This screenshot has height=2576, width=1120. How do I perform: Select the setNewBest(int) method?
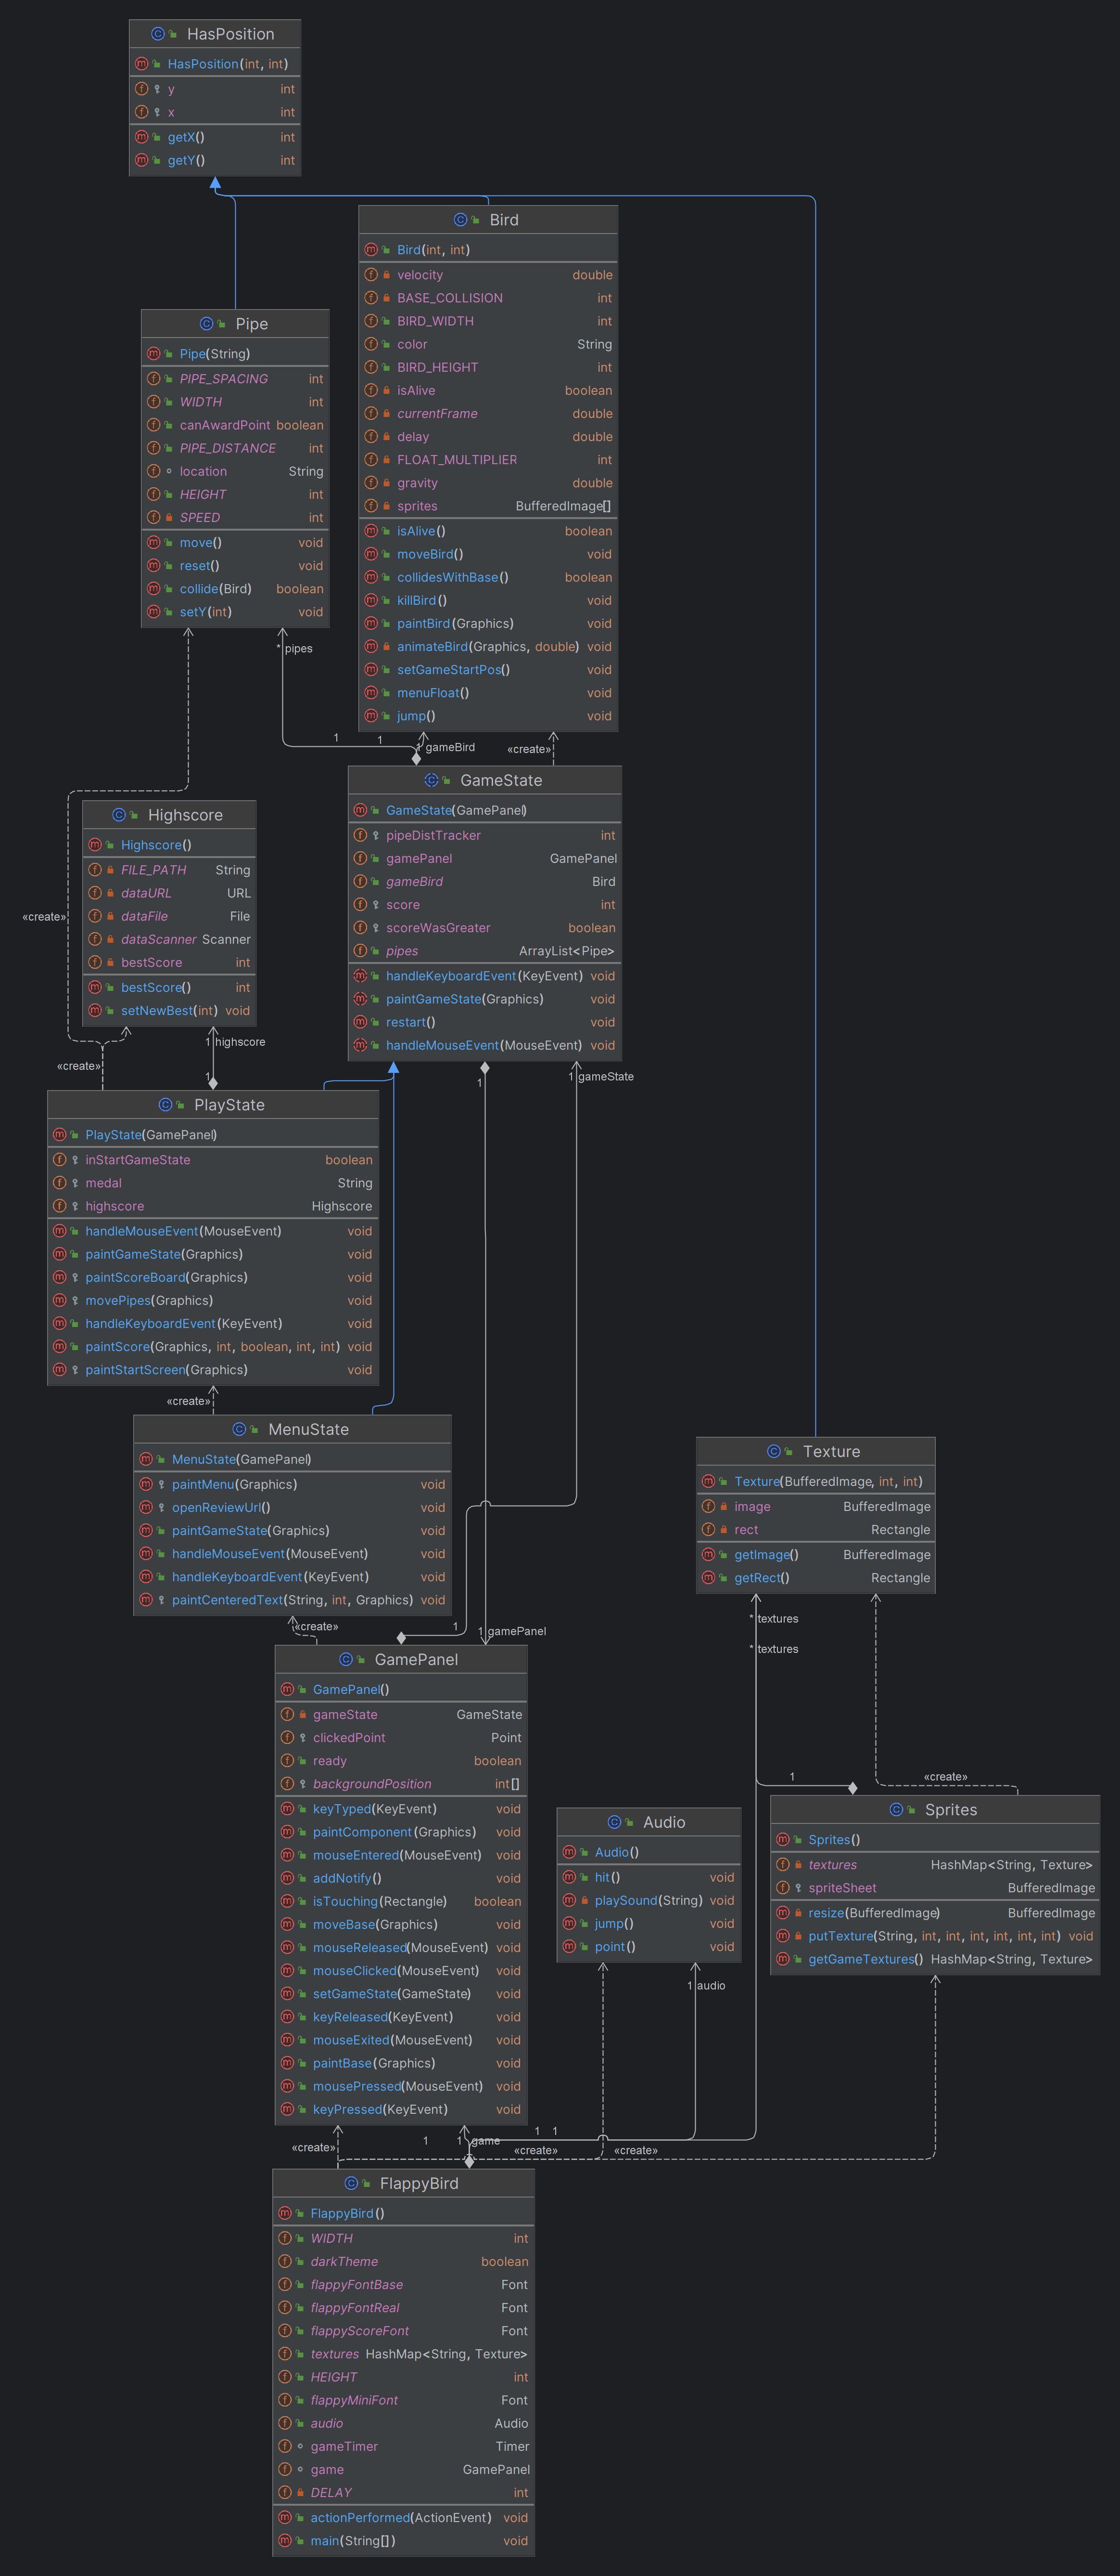tap(169, 1011)
